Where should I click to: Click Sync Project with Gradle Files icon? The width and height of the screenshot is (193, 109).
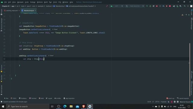(174, 6)
